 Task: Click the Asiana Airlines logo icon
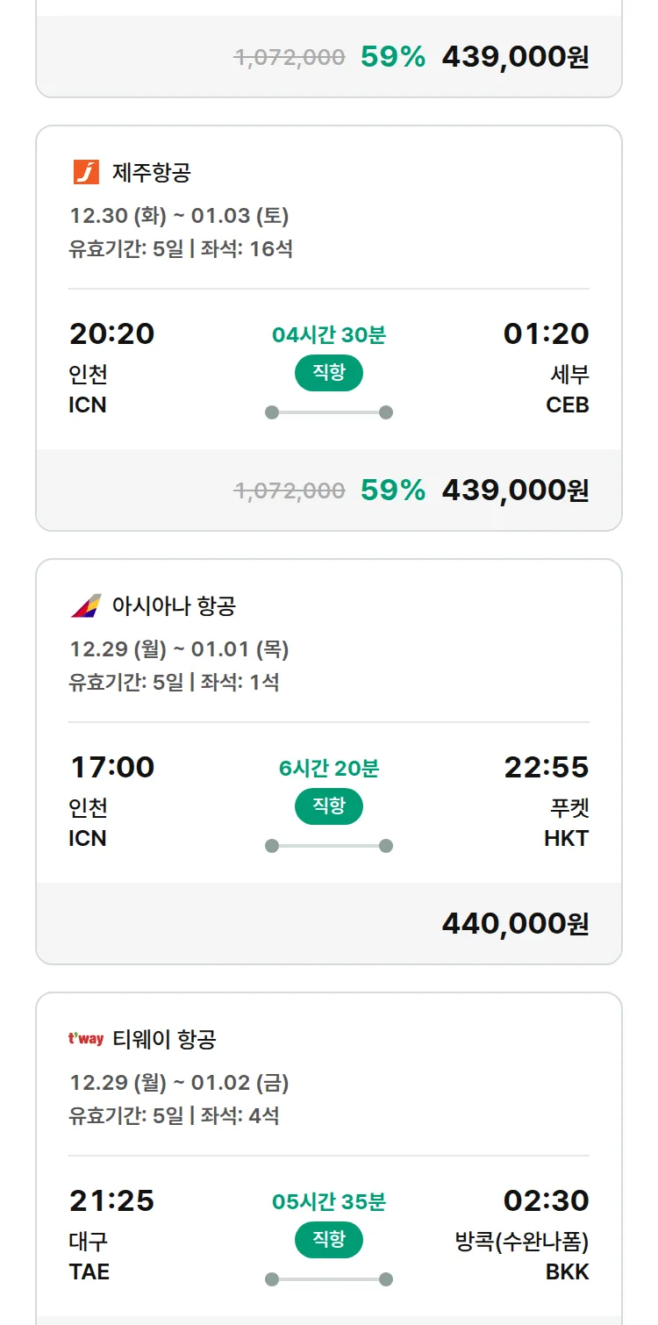pos(86,605)
